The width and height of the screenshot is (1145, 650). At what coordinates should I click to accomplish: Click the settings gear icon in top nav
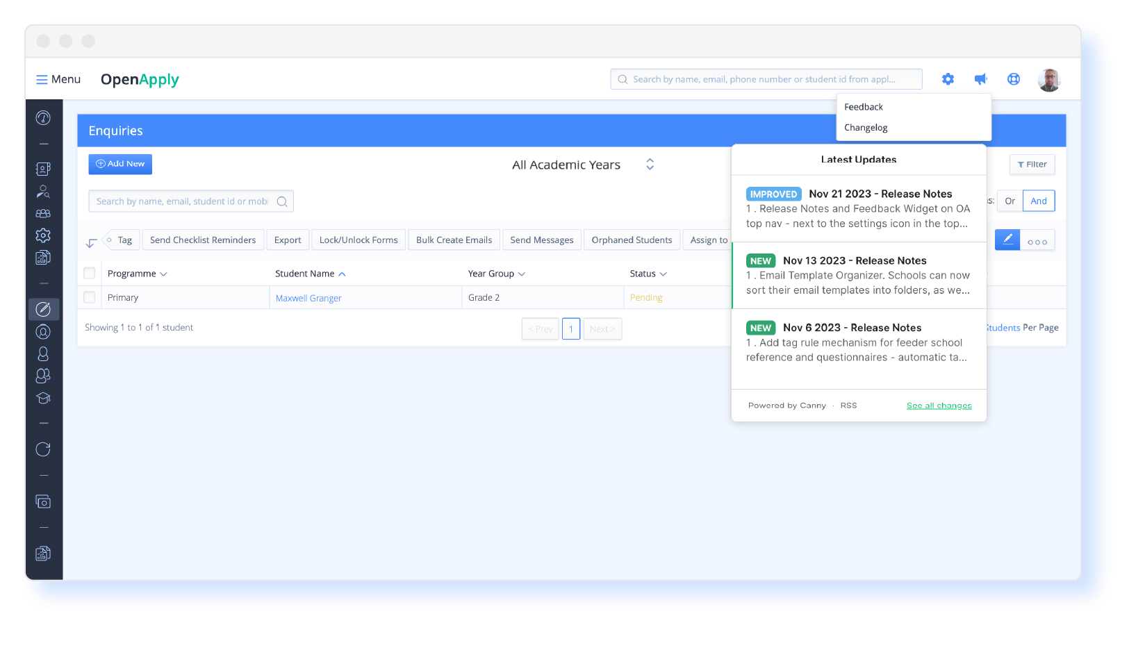point(948,79)
